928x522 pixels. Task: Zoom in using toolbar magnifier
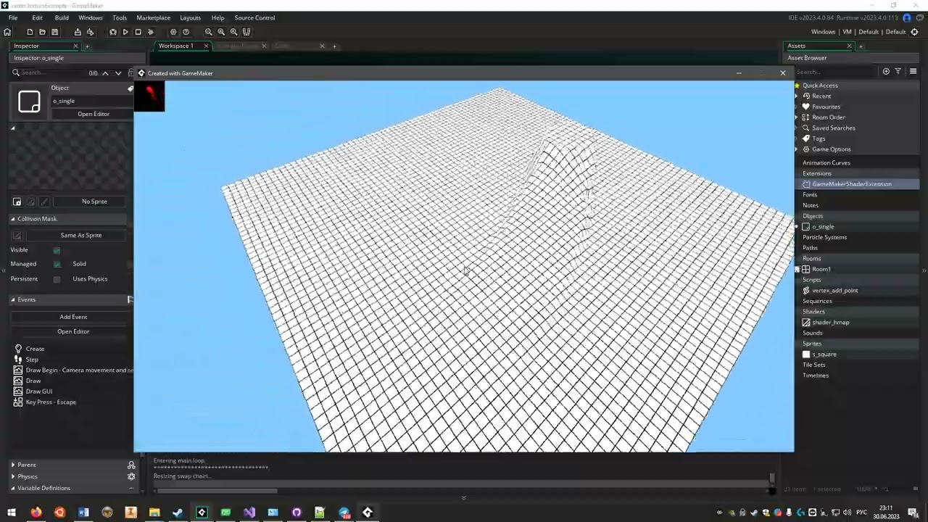pos(233,32)
